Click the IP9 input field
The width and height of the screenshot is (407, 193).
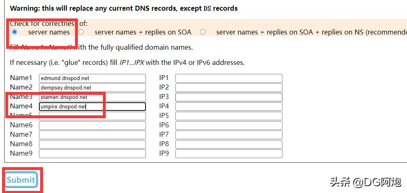[229, 154]
